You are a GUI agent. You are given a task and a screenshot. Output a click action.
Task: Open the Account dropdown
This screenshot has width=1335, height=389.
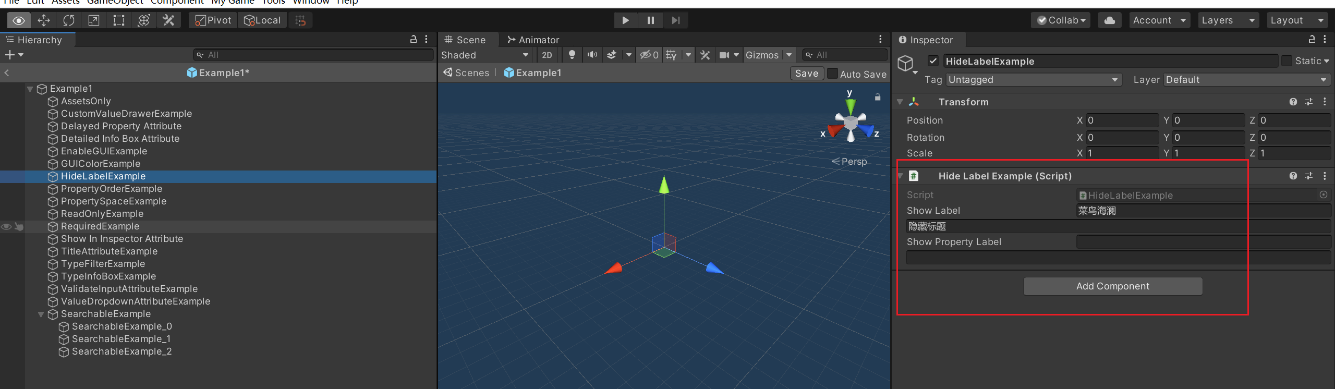pos(1160,20)
